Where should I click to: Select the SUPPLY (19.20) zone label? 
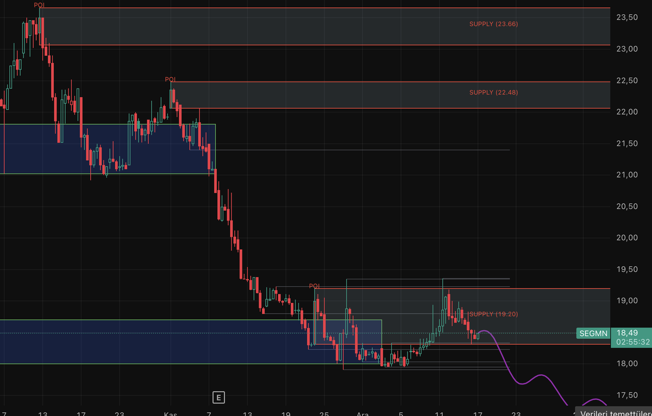click(x=493, y=314)
